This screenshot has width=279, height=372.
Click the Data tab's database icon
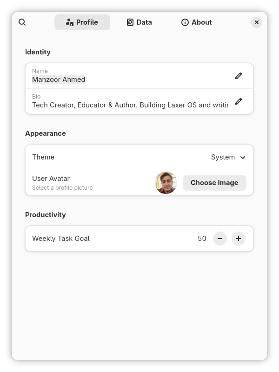tap(129, 22)
